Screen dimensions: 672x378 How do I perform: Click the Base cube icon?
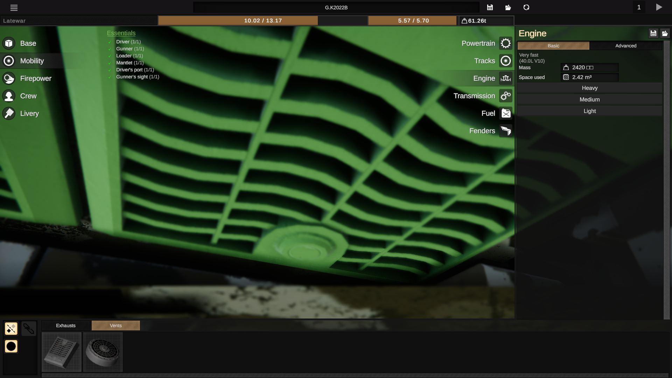click(9, 43)
